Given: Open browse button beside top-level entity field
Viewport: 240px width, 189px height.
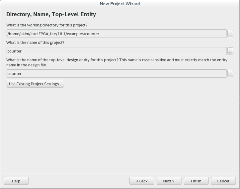Looking at the screenshot, I should 230,73.
